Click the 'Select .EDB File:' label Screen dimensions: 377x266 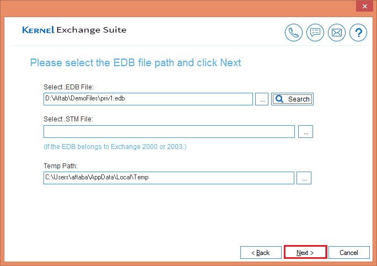[x=68, y=87]
